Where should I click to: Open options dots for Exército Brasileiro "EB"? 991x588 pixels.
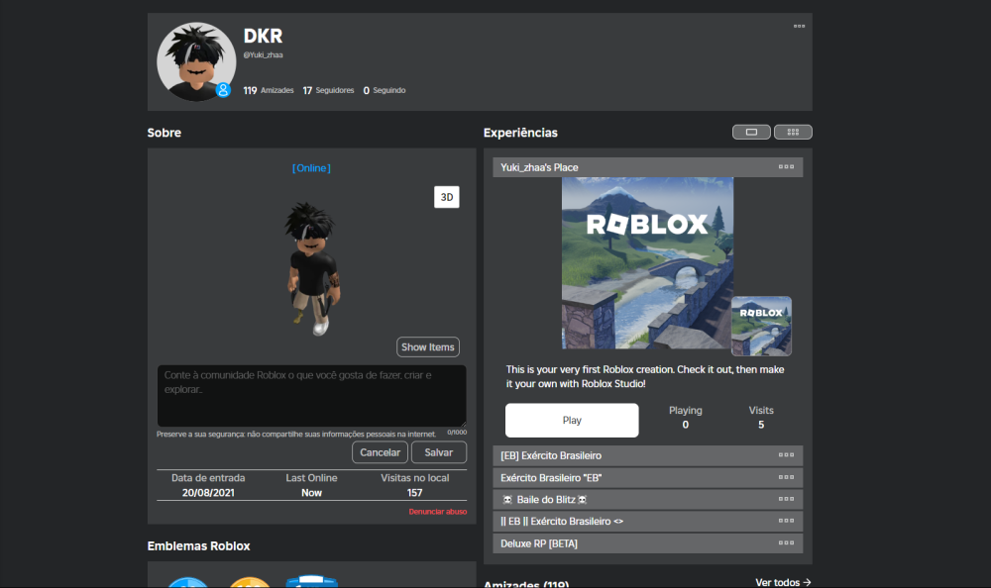(x=786, y=477)
